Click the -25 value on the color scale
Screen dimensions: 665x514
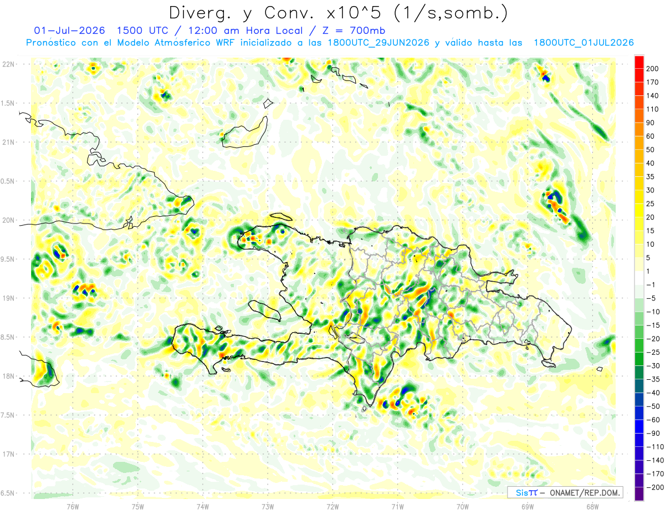tap(653, 353)
